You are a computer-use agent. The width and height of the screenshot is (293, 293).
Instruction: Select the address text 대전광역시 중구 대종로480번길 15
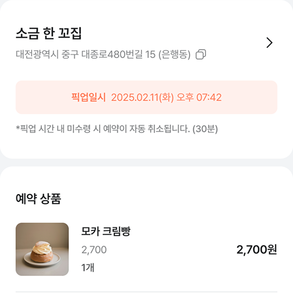(85, 55)
